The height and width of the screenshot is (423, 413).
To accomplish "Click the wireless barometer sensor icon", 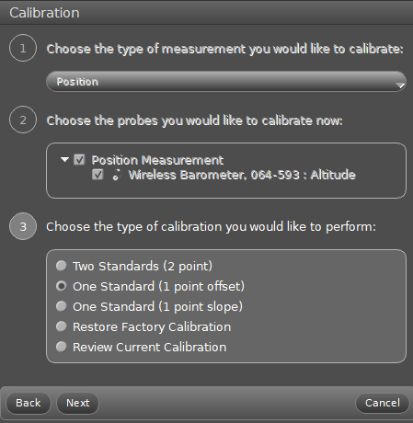I will coord(116,175).
